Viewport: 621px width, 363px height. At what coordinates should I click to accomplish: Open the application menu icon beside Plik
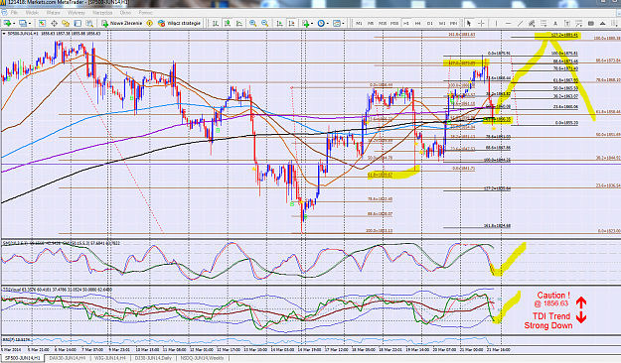[x=4, y=13]
